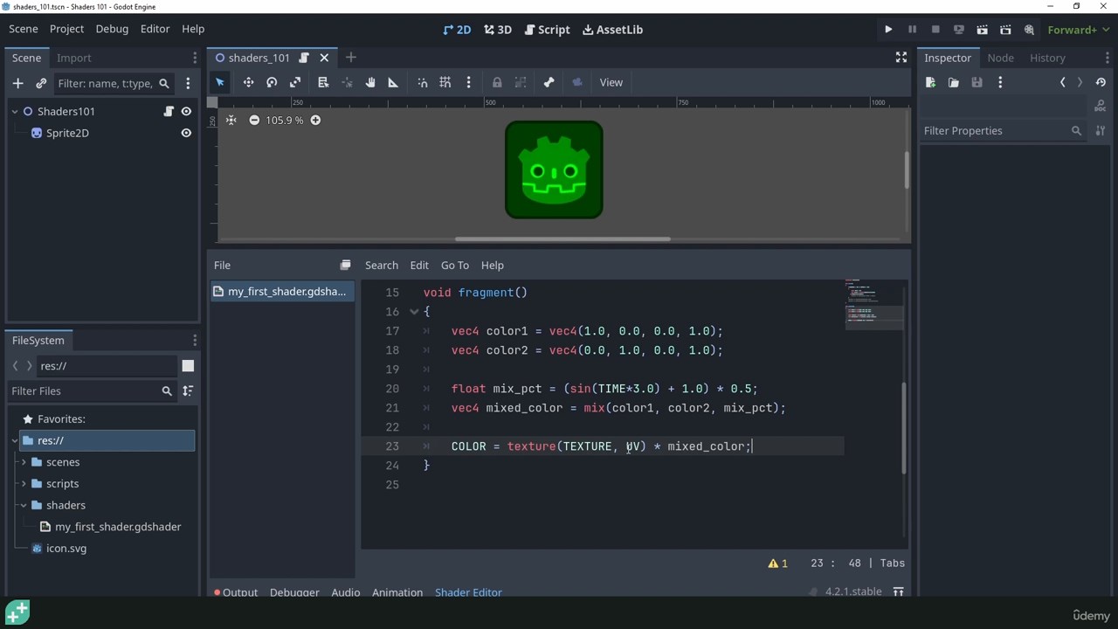1118x629 pixels.
Task: Click the code minimap preview
Action: coord(874,304)
